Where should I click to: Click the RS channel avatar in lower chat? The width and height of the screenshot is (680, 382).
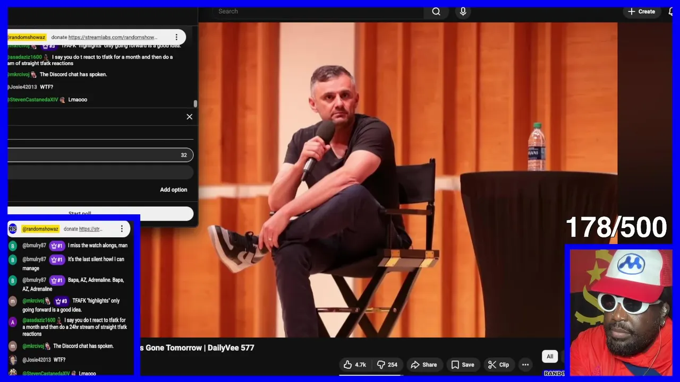coord(13,229)
